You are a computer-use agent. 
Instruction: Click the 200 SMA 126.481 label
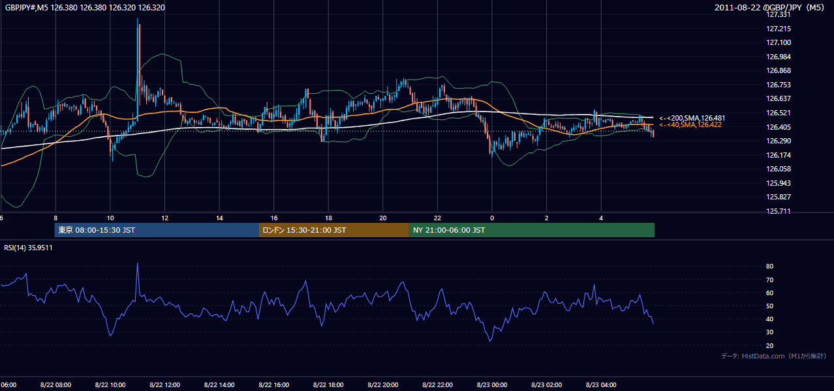(x=692, y=118)
